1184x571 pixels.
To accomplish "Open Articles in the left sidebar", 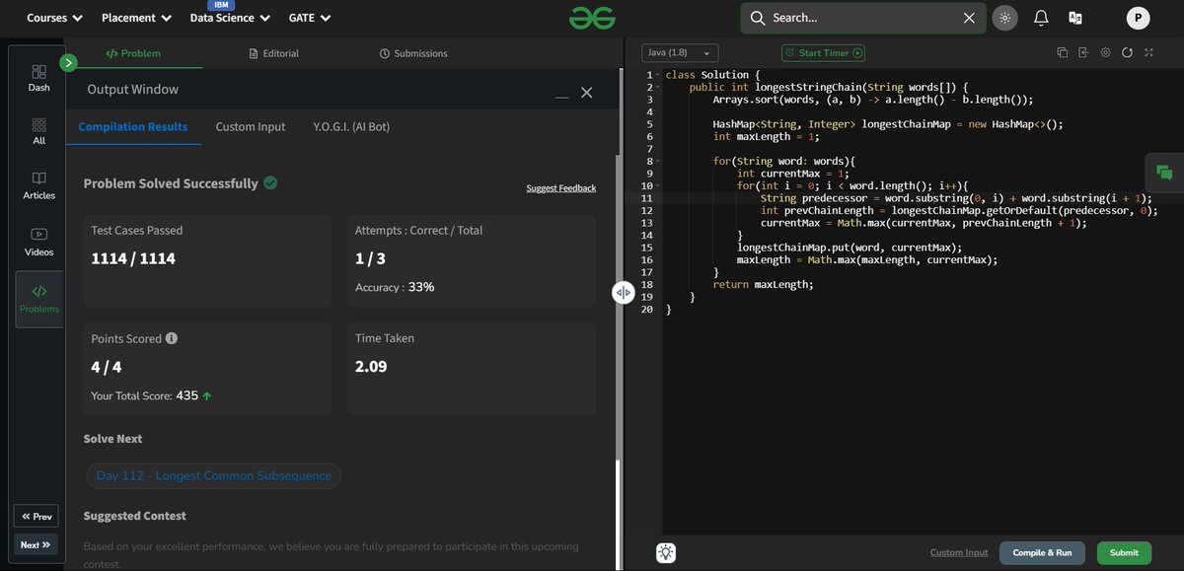I will (x=38, y=185).
